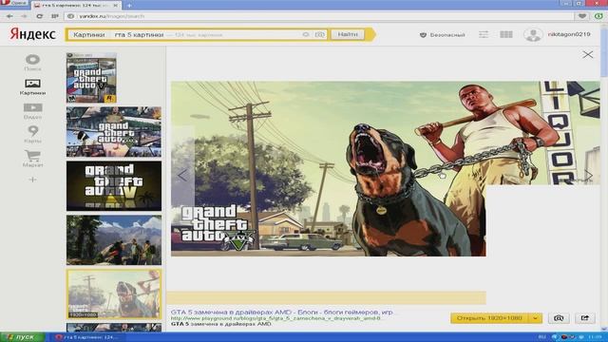Viewport: 608px width, 342px height.
Task: Select the GTA collage logo thumbnail
Action: [114, 132]
